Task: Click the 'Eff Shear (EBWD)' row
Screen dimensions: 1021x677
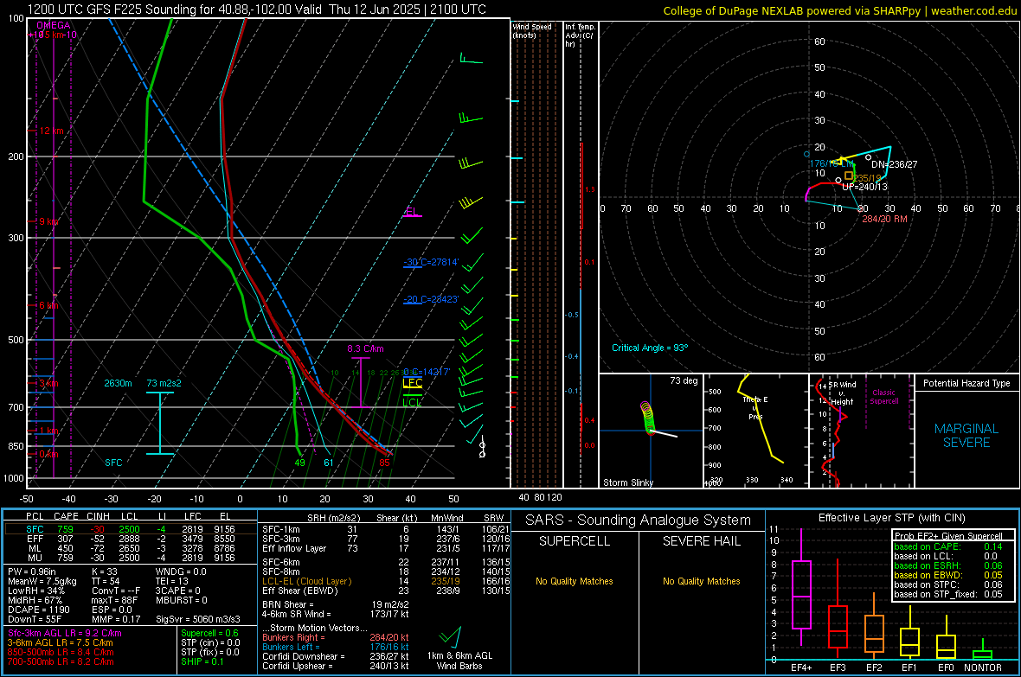Action: pyautogui.click(x=386, y=591)
